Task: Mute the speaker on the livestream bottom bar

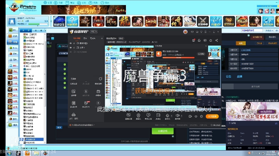Action: 177,115
